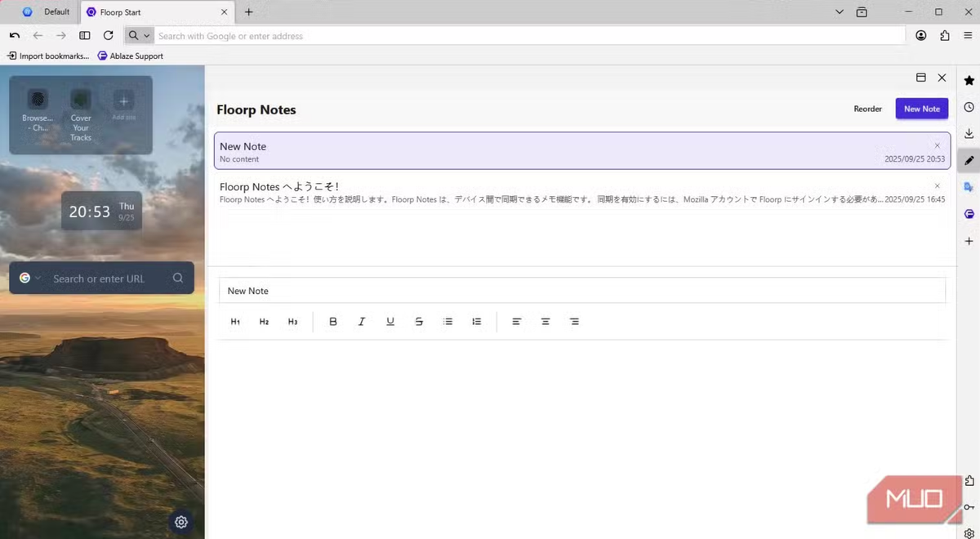Viewport: 980px width, 539px height.
Task: Open passwords key icon in sidebar
Action: 969,507
